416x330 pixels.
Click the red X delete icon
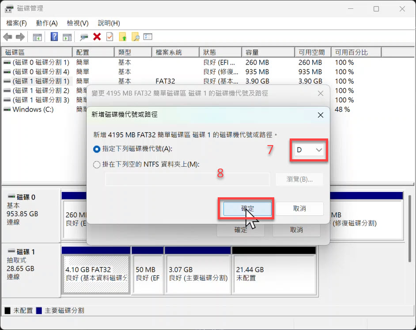(x=97, y=37)
